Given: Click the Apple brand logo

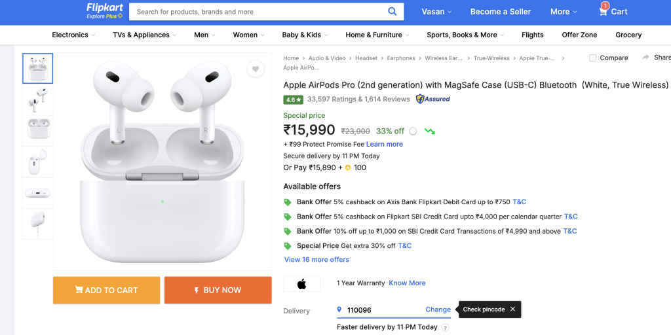Looking at the screenshot, I should (302, 283).
